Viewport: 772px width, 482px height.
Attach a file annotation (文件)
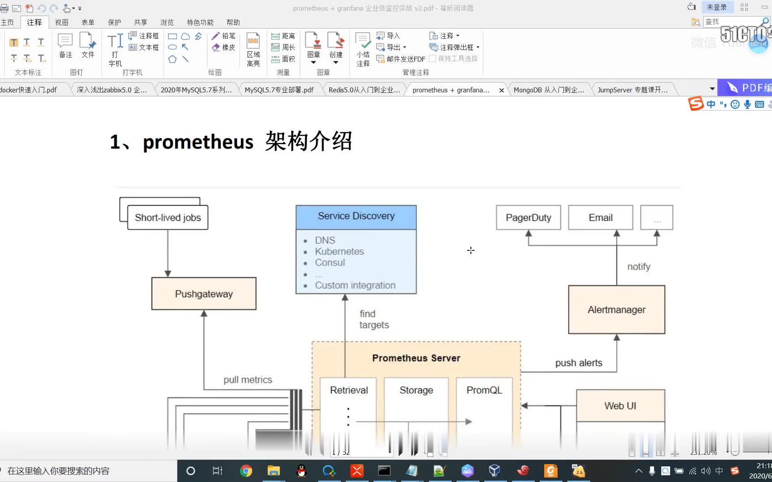[x=88, y=46]
